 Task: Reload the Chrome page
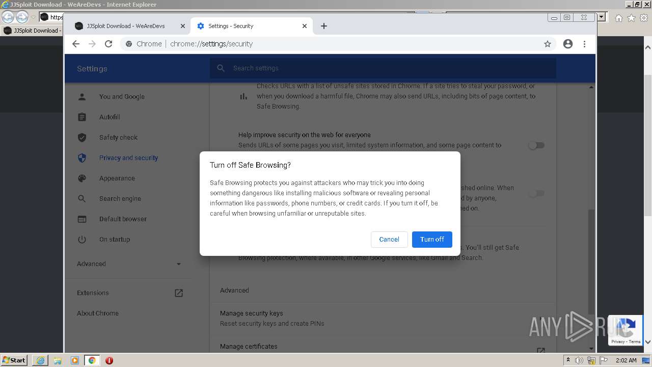(x=108, y=44)
